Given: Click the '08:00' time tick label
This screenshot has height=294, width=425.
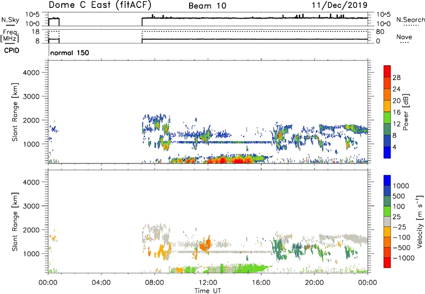Looking at the screenshot, I should coord(155,283).
